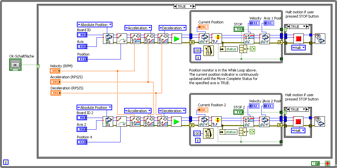Select the Position 4 I32 control terminal
Viewport: 337px width, 168px height.
coord(82,142)
